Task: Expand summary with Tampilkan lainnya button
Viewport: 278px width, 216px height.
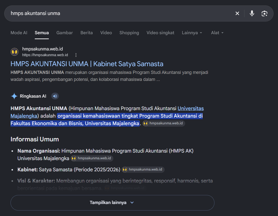Action: tap(112, 203)
